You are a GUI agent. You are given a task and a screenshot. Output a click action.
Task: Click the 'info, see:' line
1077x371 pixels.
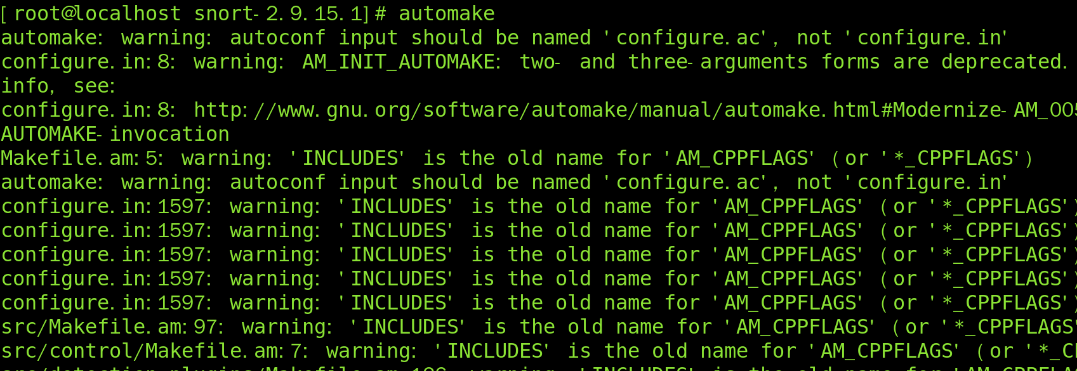(58, 86)
